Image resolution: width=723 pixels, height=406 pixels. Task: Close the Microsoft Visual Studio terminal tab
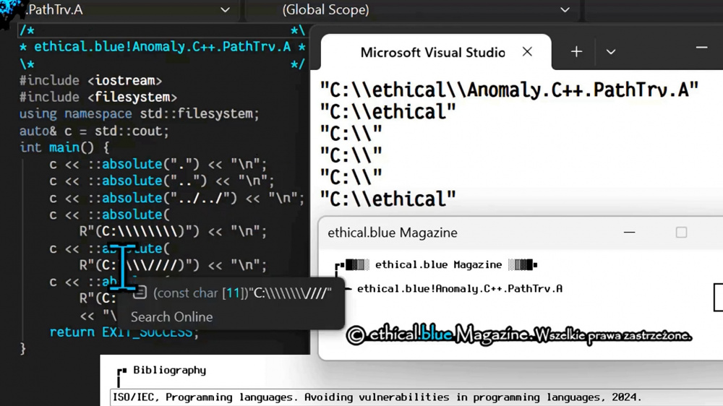point(527,52)
